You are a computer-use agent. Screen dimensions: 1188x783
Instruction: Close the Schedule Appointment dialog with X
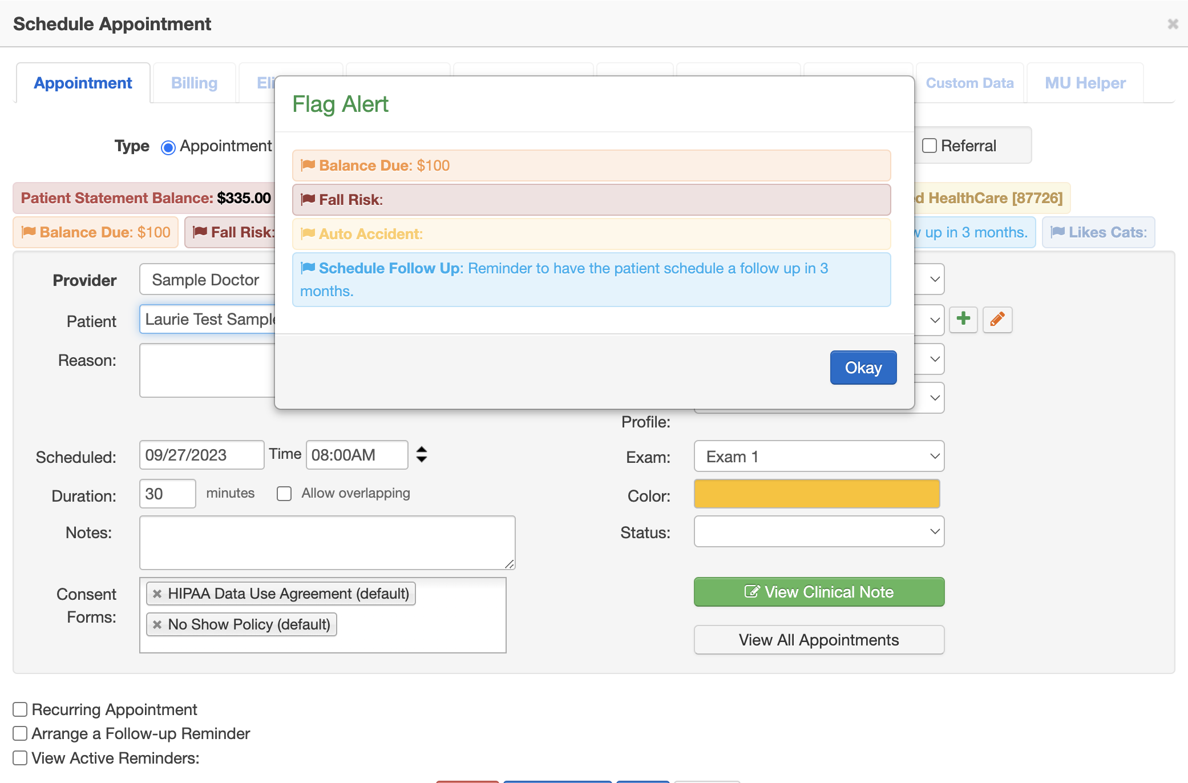tap(1173, 24)
